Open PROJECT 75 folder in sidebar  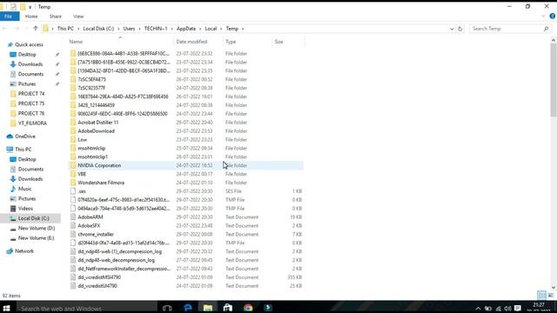(31, 103)
